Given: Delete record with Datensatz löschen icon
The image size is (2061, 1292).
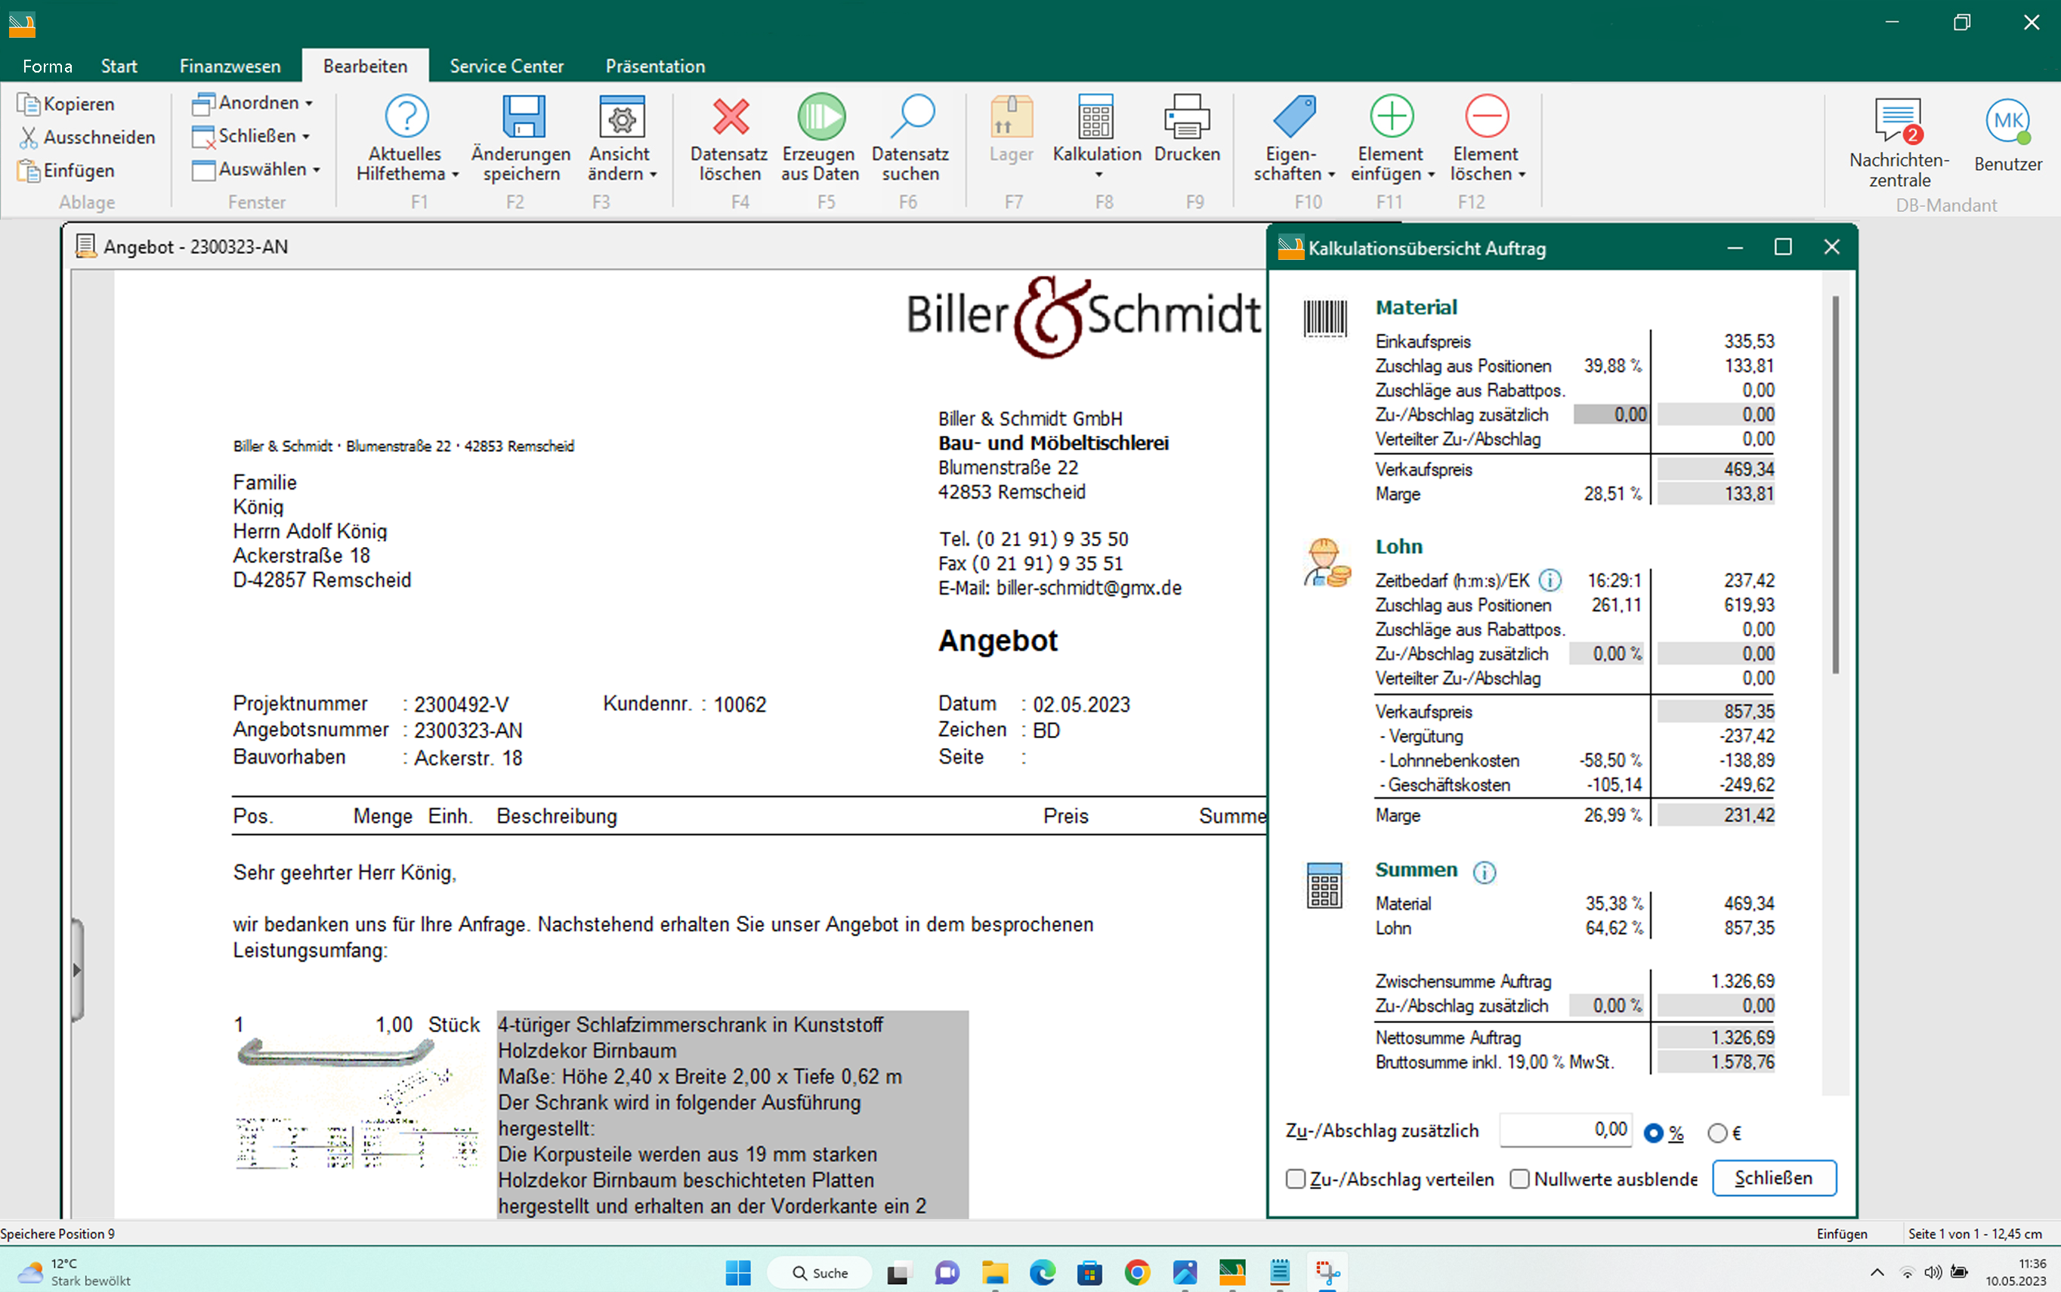Looking at the screenshot, I should click(731, 116).
